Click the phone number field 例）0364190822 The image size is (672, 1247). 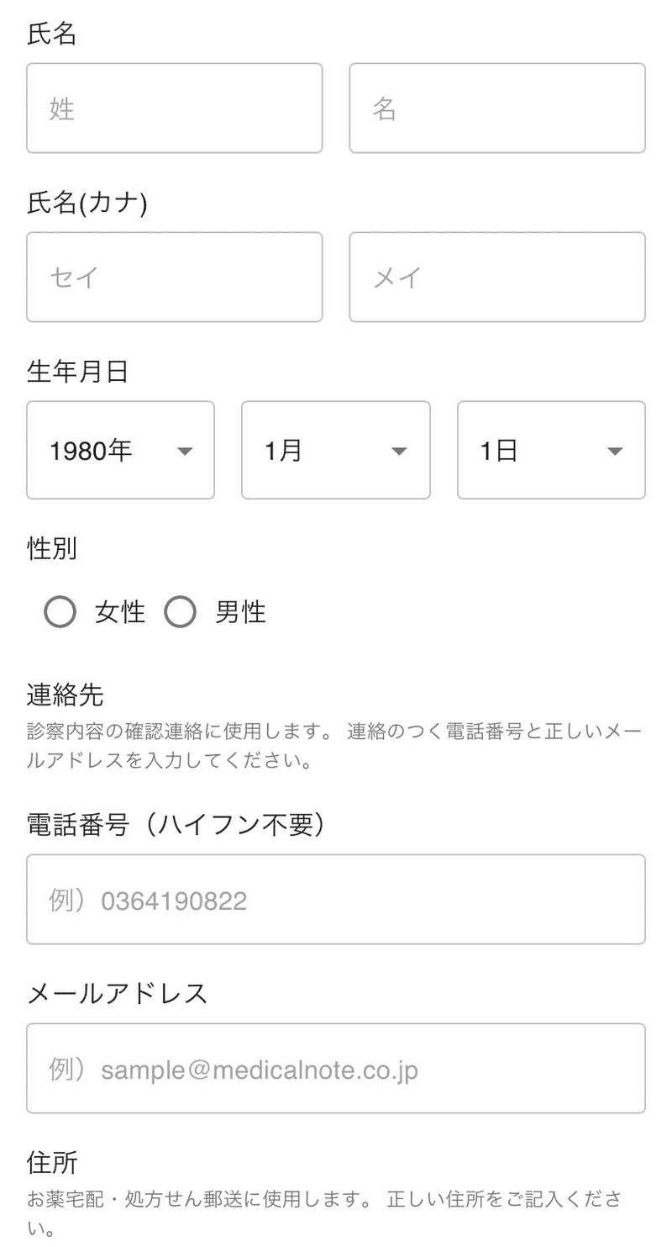click(x=336, y=901)
